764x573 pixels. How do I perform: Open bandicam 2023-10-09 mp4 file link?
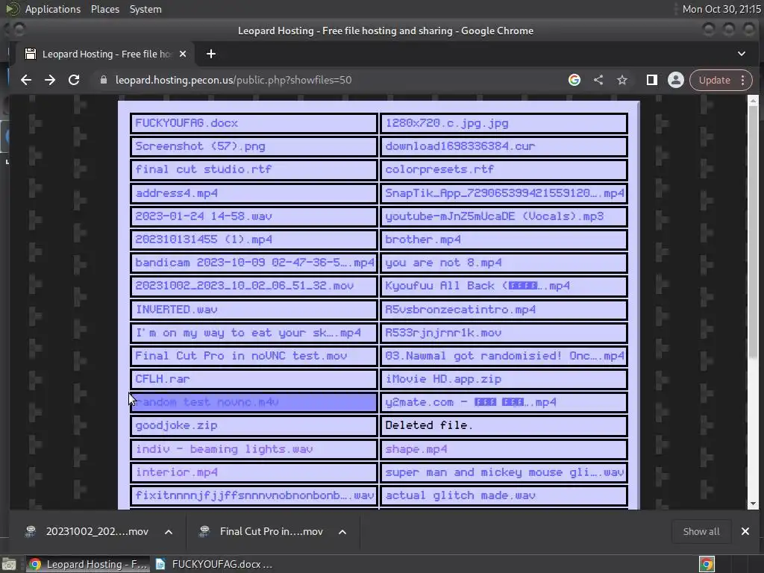coord(254,263)
